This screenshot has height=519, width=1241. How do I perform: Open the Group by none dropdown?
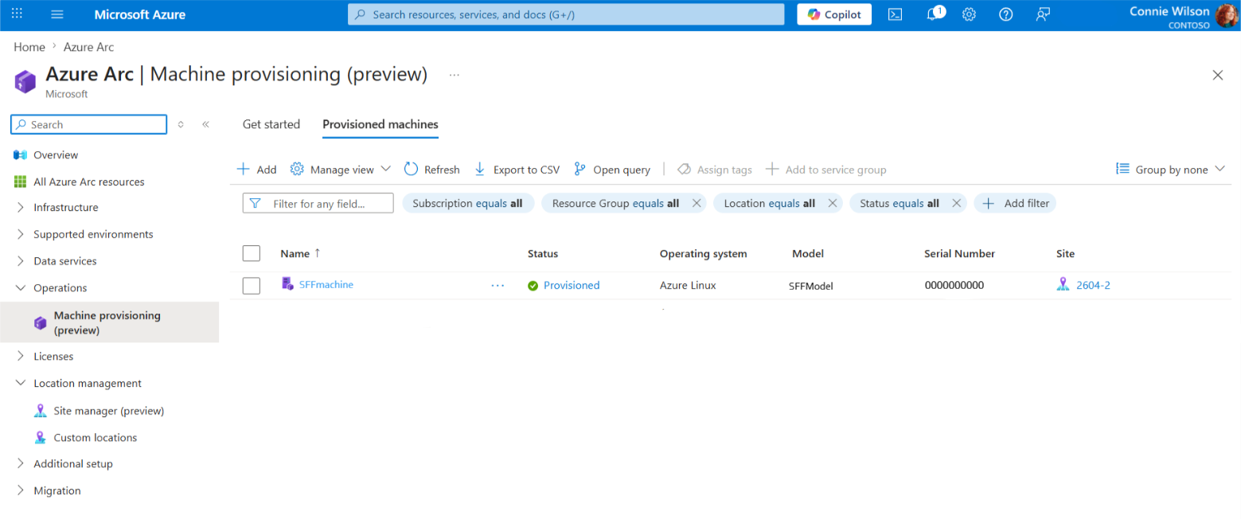click(x=1170, y=170)
